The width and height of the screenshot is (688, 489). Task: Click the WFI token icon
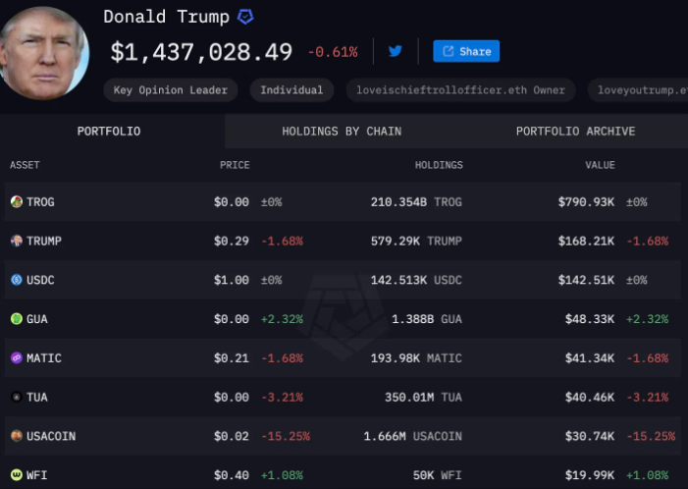point(17,475)
